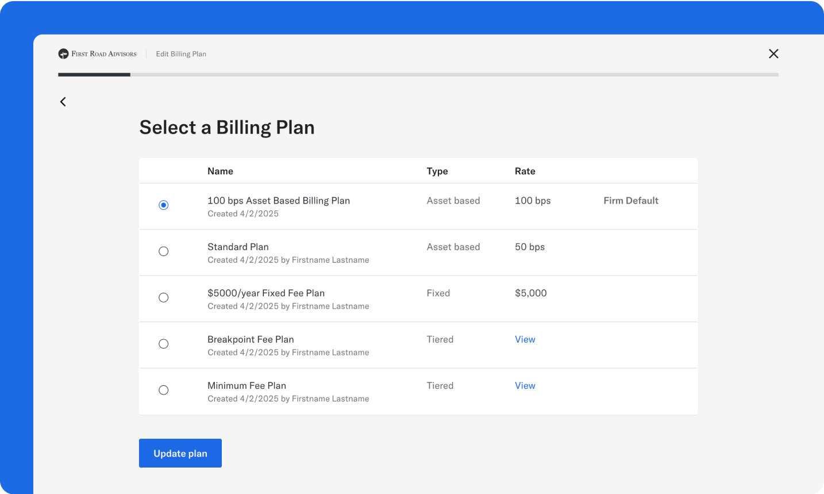Click the Edit Billing Plan breadcrumb label

click(x=181, y=53)
